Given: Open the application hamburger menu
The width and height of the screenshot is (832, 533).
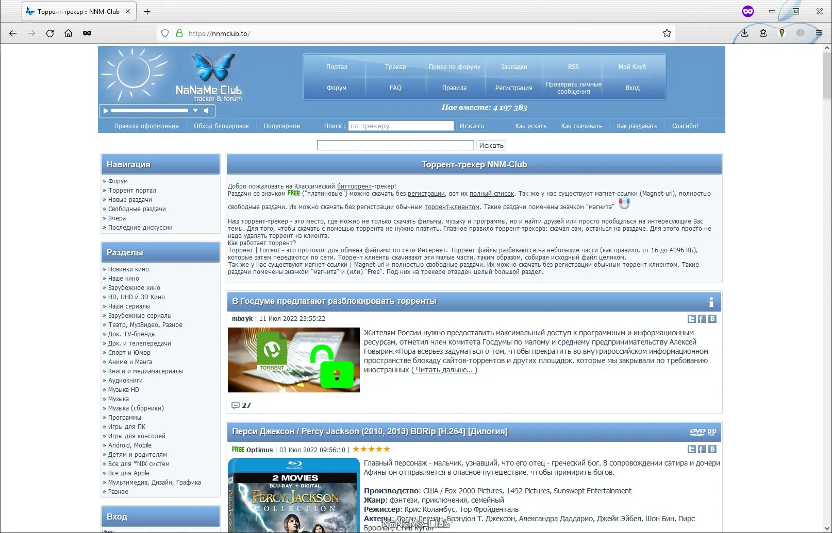Looking at the screenshot, I should [819, 33].
